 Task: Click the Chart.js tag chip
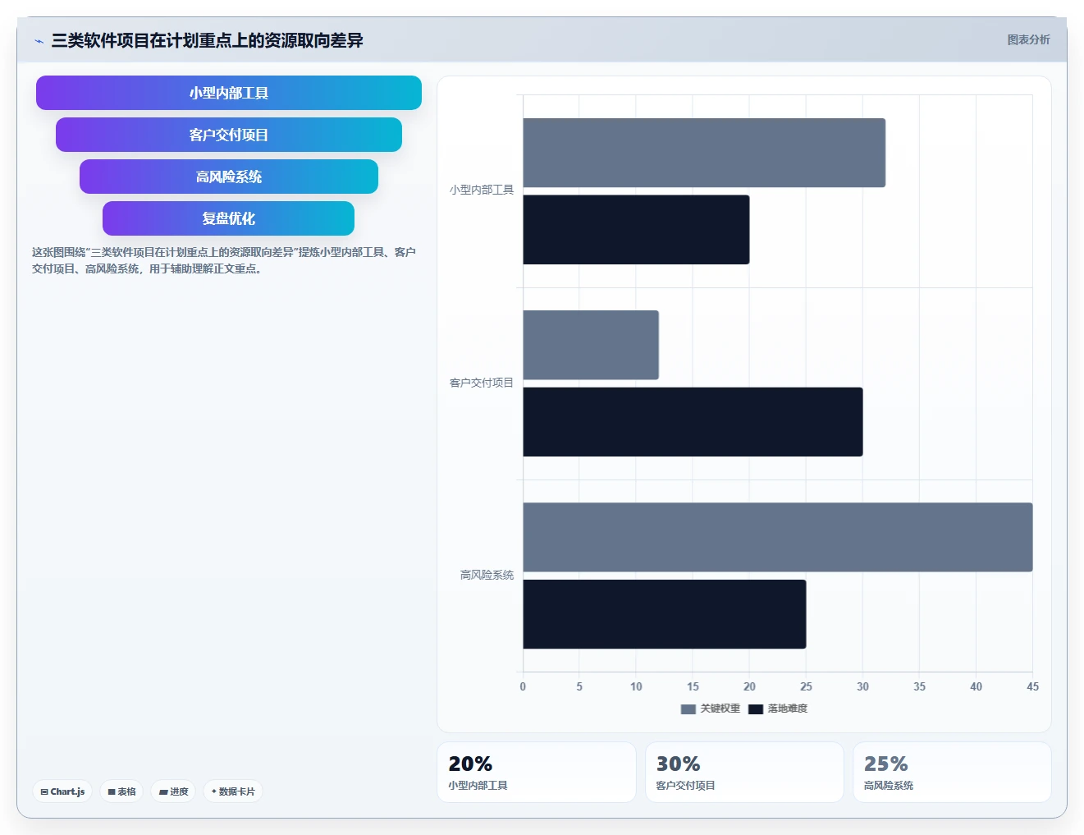click(62, 791)
